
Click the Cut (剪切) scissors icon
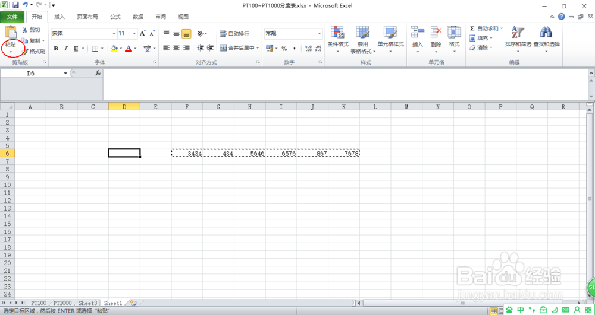[25, 30]
